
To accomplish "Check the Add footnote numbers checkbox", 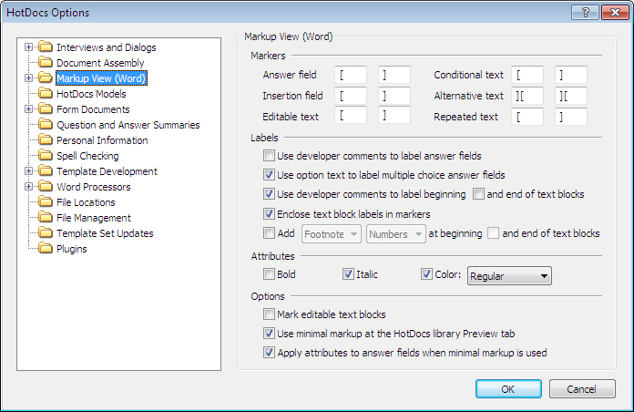I will click(x=269, y=233).
